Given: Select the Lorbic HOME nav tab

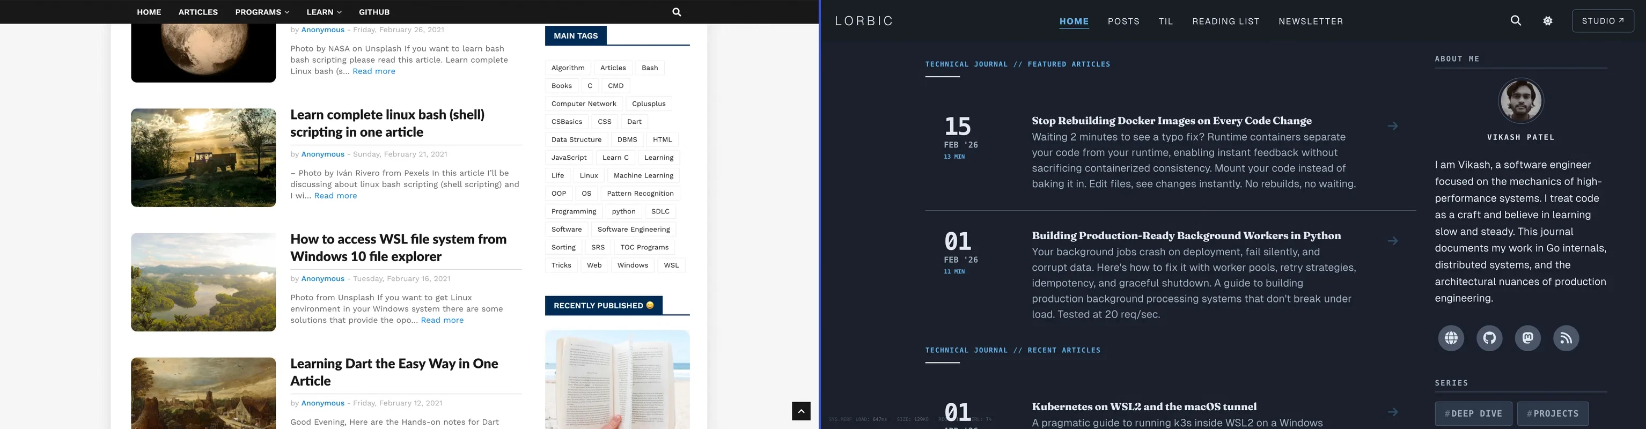Looking at the screenshot, I should pyautogui.click(x=1074, y=21).
